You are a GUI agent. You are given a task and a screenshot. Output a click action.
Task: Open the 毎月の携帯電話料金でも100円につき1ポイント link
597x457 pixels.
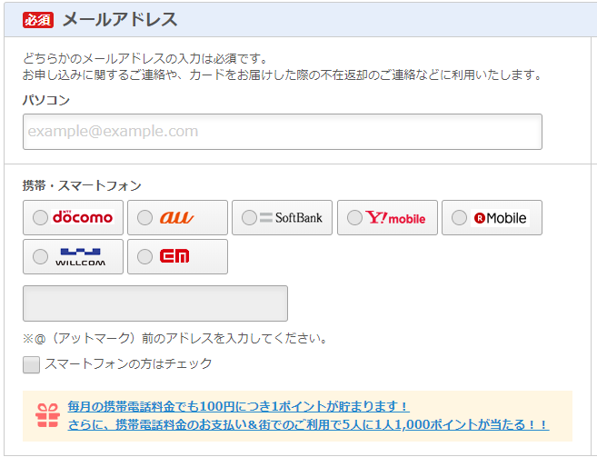[238, 406]
